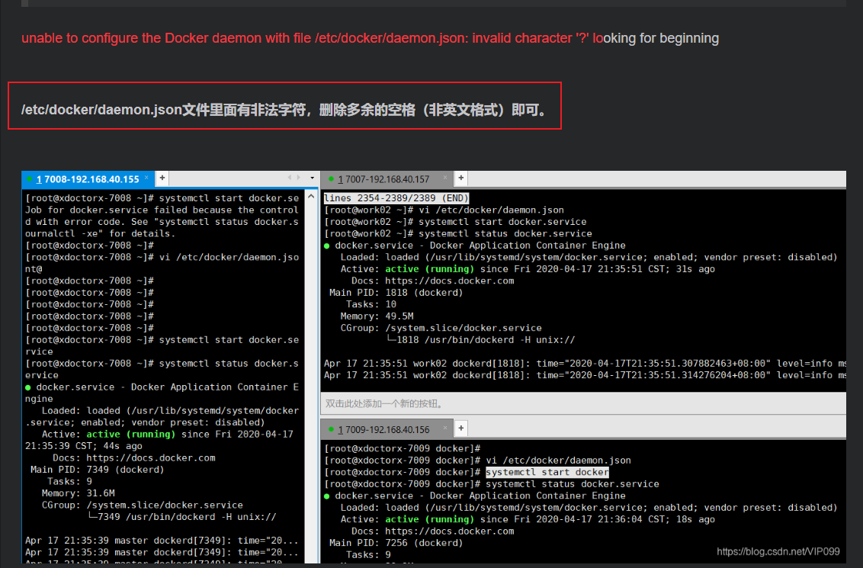Click 'vi /etc/docker/daemon.json' command in work02 terminal
The image size is (863, 568).
(492, 210)
